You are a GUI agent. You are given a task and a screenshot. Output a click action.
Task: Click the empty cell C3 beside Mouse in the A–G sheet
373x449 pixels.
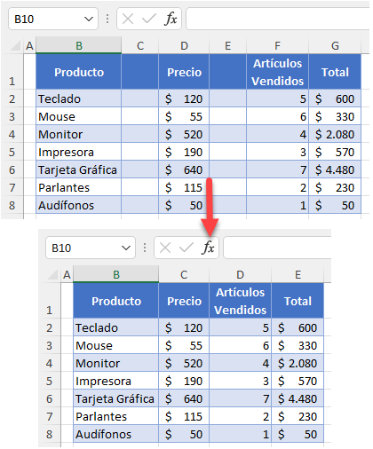pyautogui.click(x=140, y=116)
